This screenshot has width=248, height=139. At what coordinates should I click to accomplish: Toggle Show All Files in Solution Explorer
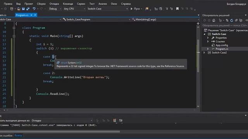tap(241, 20)
